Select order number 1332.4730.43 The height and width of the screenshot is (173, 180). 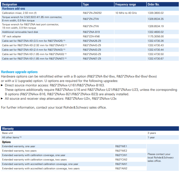[156, 45]
